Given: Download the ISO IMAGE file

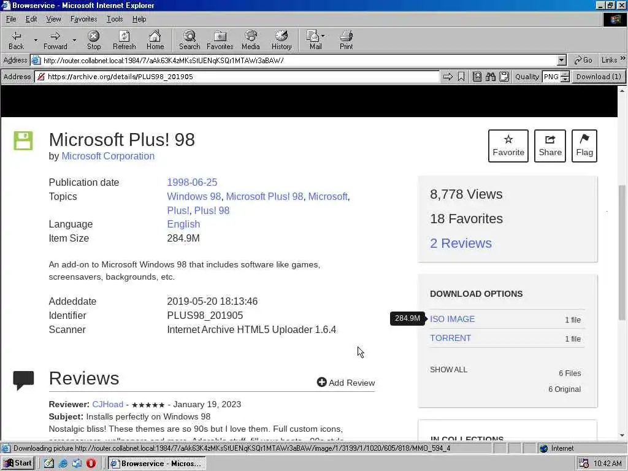Looking at the screenshot, I should 452,319.
